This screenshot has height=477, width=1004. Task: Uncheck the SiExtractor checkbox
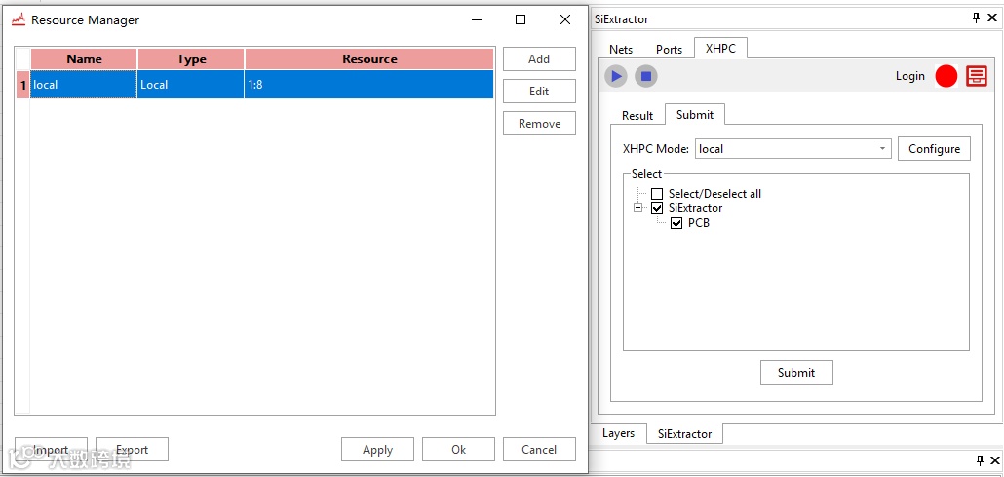(x=657, y=208)
